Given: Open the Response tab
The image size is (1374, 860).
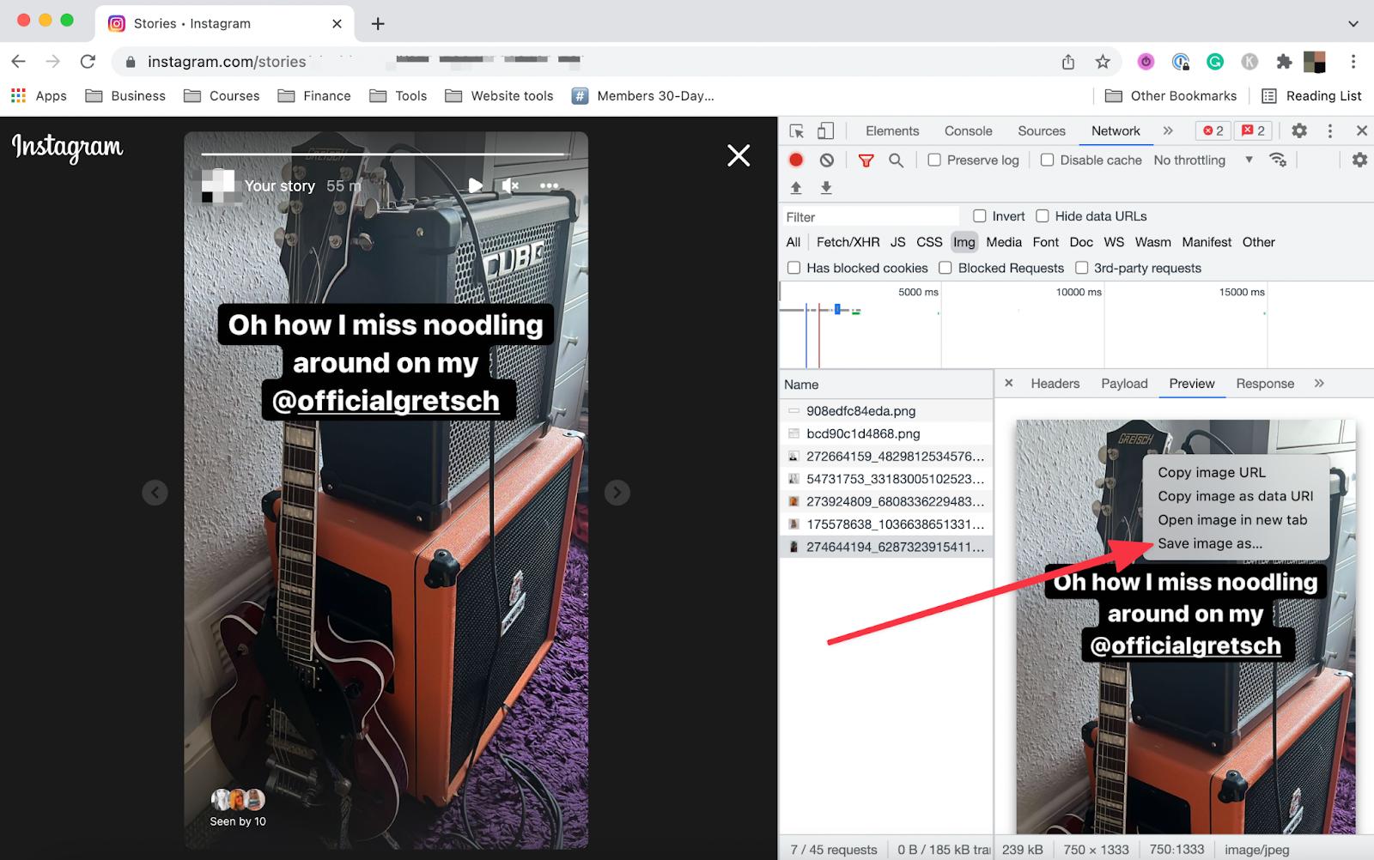Looking at the screenshot, I should (1265, 384).
